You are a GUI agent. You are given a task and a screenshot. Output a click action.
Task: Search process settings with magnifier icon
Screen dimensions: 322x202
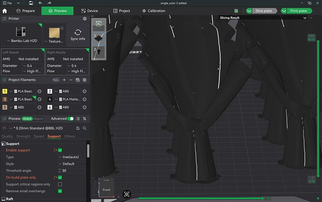[84, 128]
